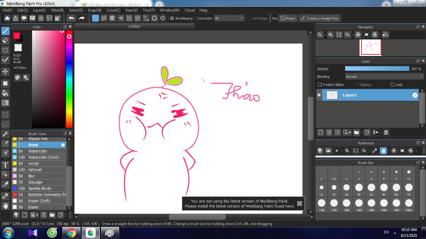
Task: Expand the add layer dropdown arrow
Action: 349,132
